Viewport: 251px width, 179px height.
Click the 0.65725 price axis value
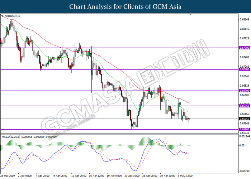point(245,133)
